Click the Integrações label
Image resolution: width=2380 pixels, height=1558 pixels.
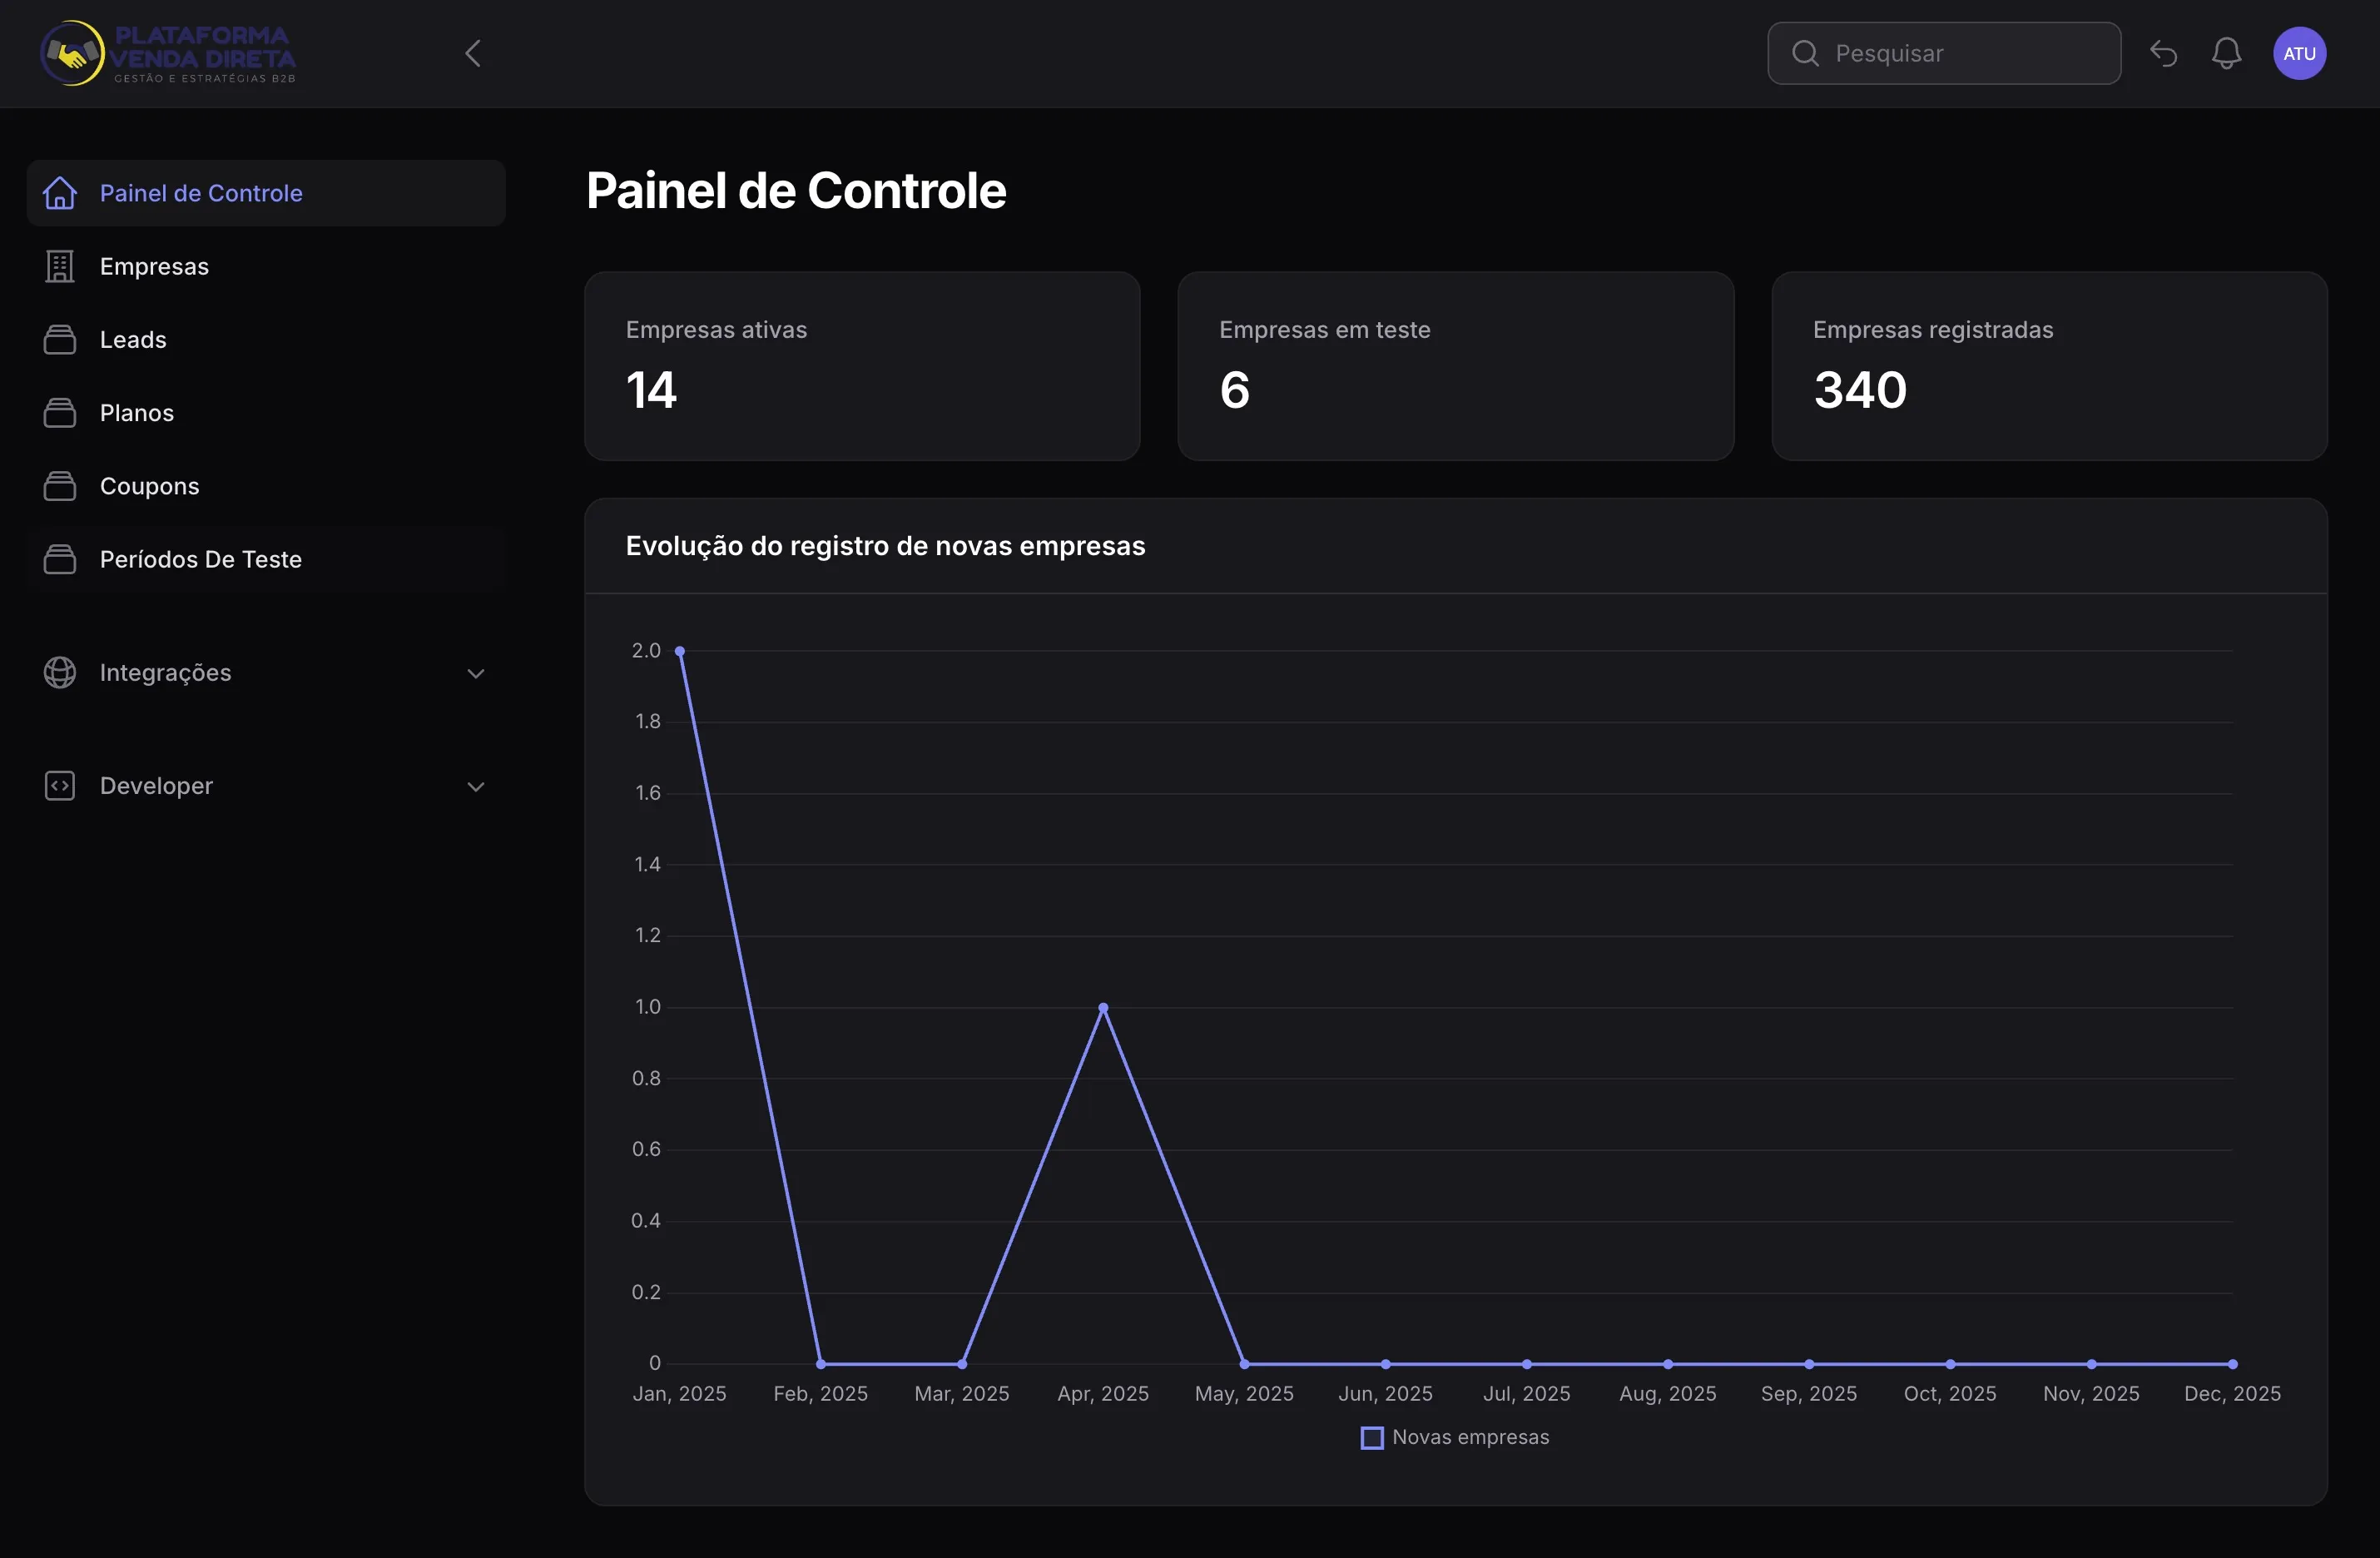coord(165,673)
